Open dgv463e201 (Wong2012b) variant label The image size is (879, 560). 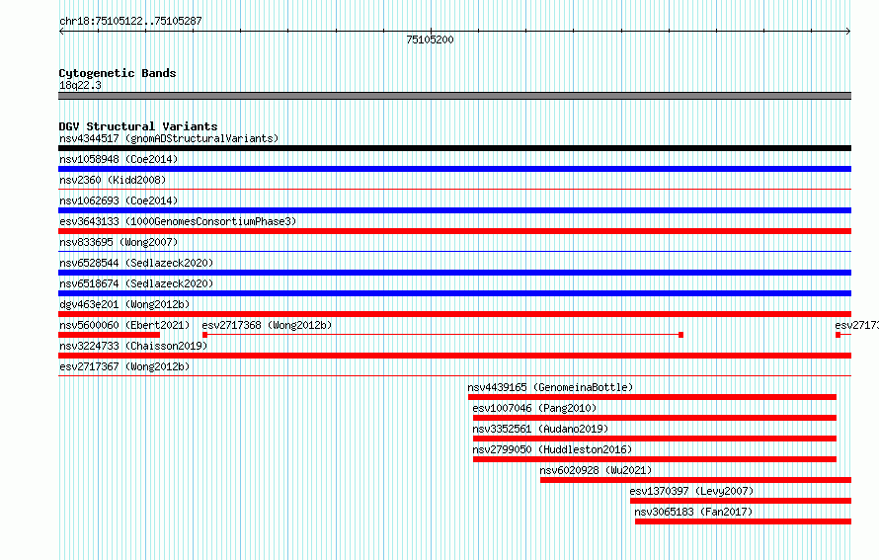tap(124, 304)
